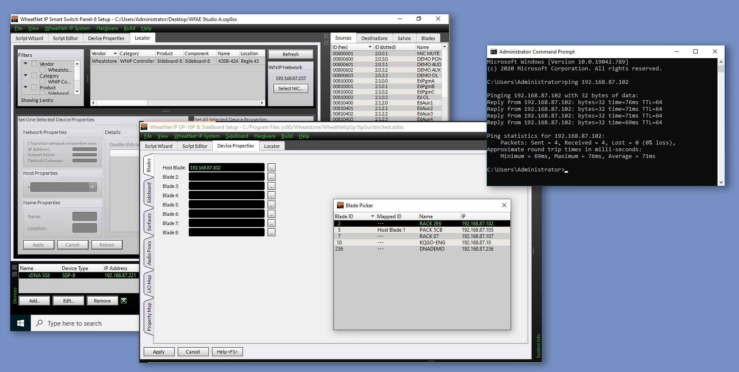
Task: Open the browse button for Blade 4
Action: [x=271, y=195]
